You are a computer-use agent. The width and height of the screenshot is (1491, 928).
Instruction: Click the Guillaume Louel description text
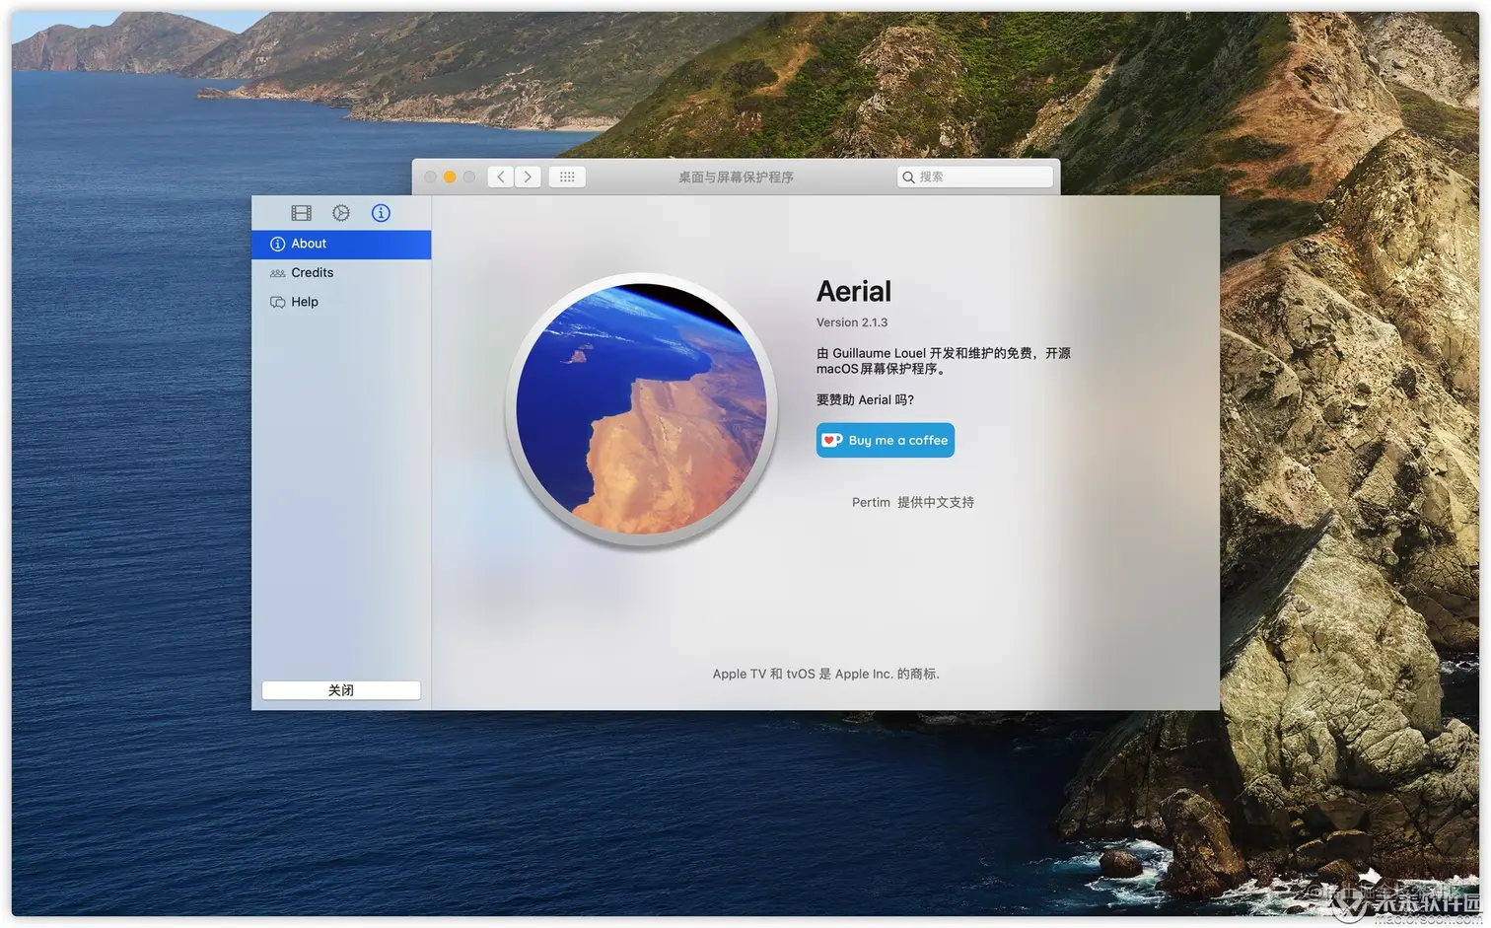(944, 361)
